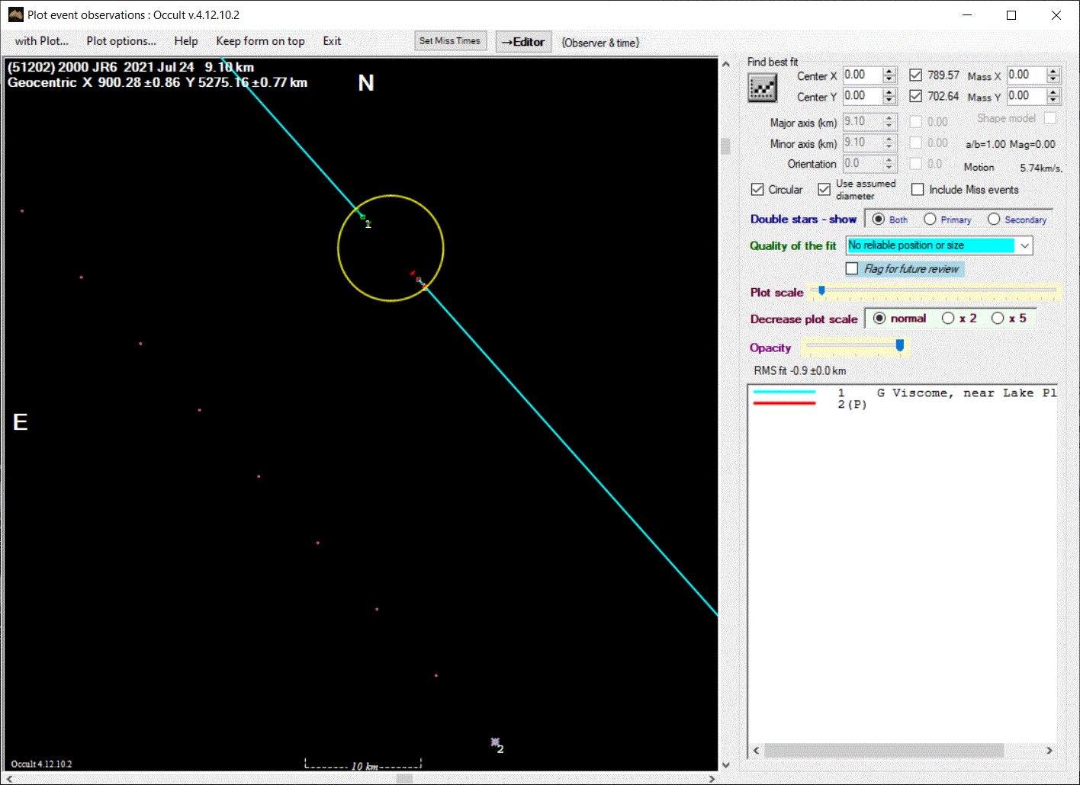Decrease Mass Y with down spinner
Image resolution: width=1080 pixels, height=785 pixels.
tap(1054, 100)
